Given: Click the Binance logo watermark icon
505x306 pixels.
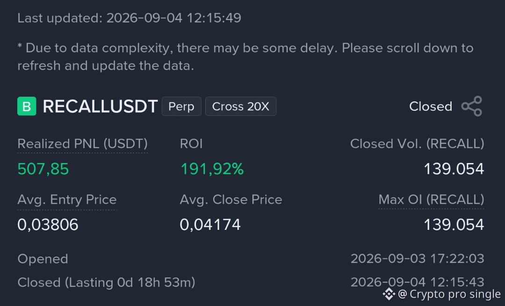Looking at the screenshot, I should coord(389,294).
